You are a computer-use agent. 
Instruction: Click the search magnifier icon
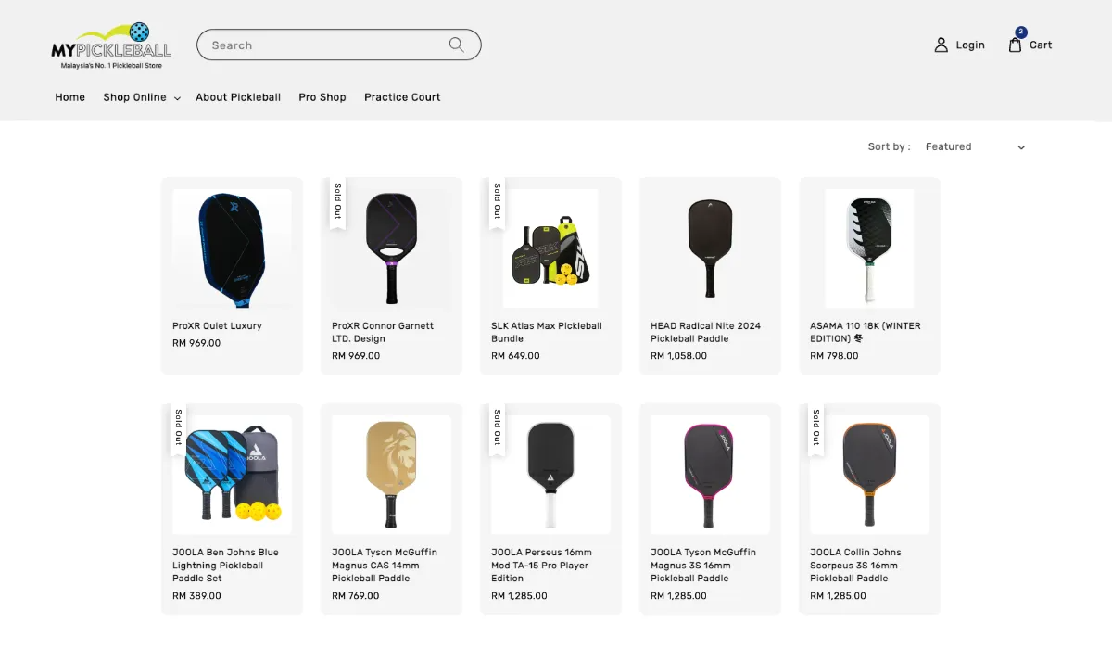pyautogui.click(x=455, y=45)
